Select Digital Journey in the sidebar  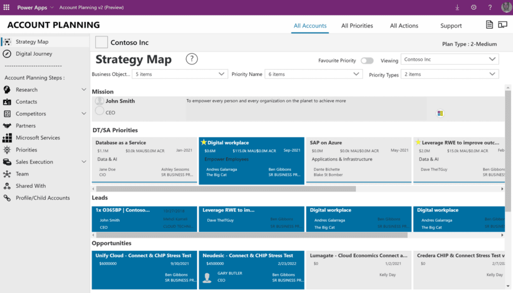point(45,54)
